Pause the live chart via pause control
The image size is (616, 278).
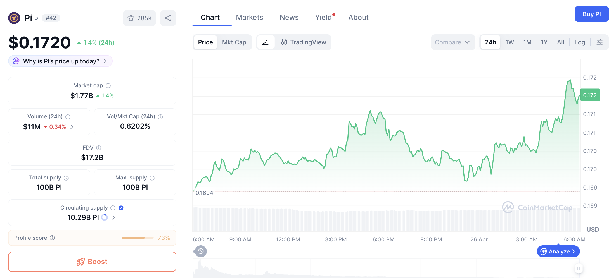(x=579, y=268)
